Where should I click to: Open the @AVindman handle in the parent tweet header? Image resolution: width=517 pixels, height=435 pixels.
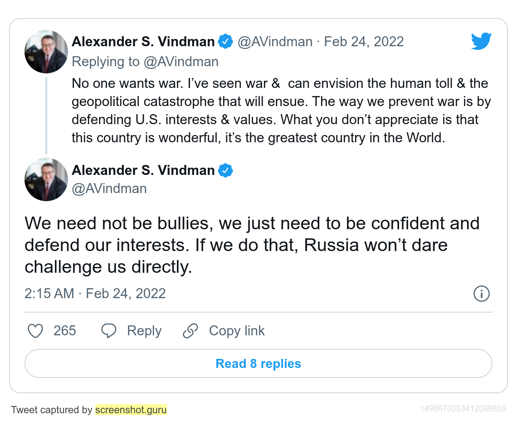point(275,42)
